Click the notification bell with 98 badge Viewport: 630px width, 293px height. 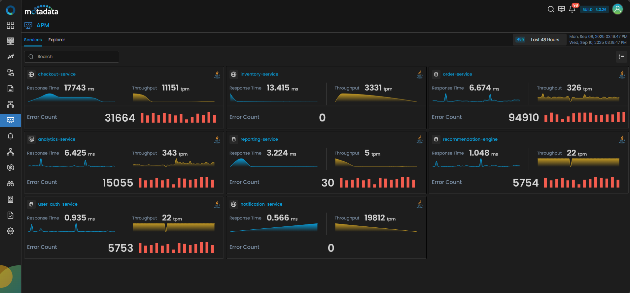[572, 9]
